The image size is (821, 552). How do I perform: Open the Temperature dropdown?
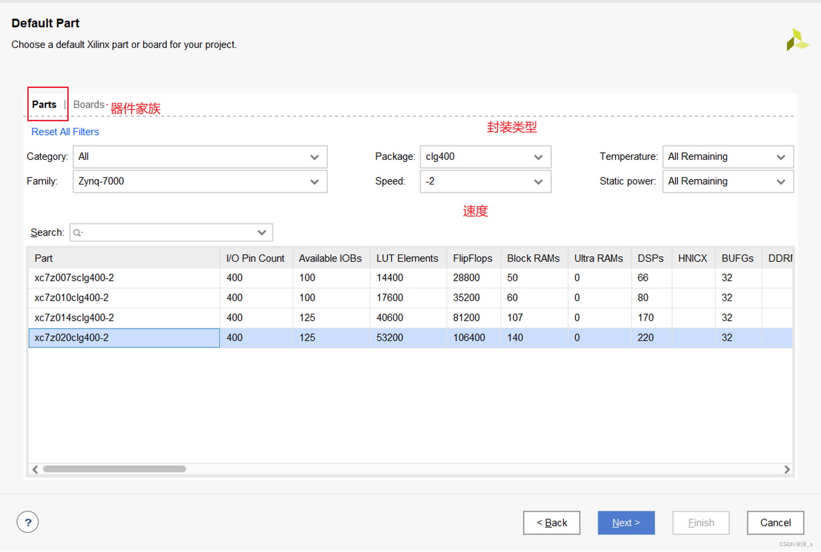tap(728, 157)
